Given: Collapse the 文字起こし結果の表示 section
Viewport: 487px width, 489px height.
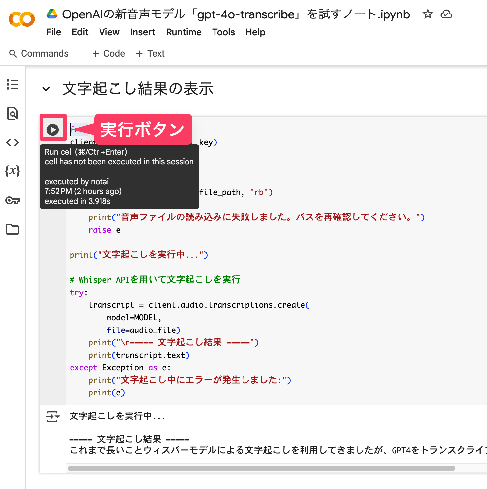Looking at the screenshot, I should point(46,89).
